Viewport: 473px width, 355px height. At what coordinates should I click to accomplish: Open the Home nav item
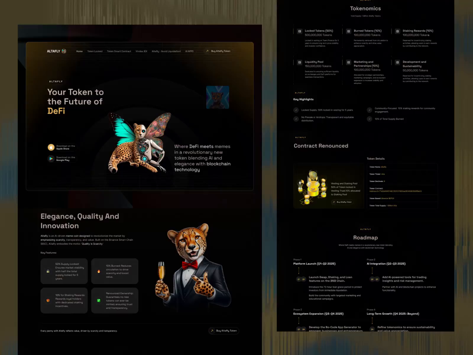tap(80, 51)
